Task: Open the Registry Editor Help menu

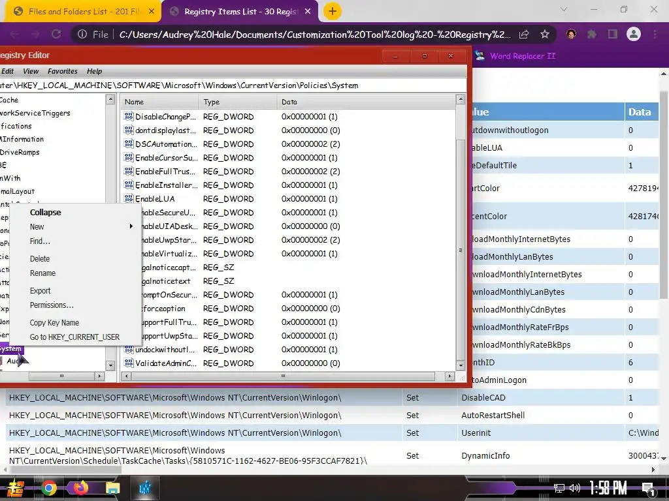Action: coord(94,71)
